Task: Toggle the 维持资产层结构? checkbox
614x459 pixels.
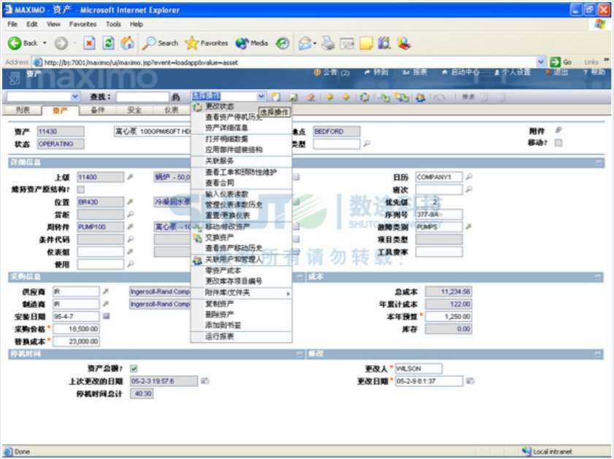Action: click(80, 190)
